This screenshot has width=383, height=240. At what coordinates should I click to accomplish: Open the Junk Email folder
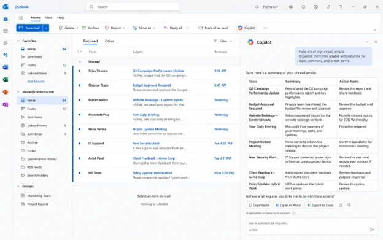coord(42,134)
